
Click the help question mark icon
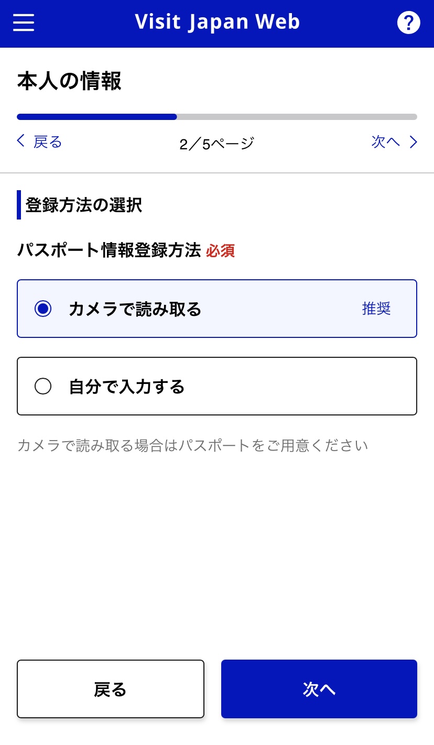click(x=408, y=23)
